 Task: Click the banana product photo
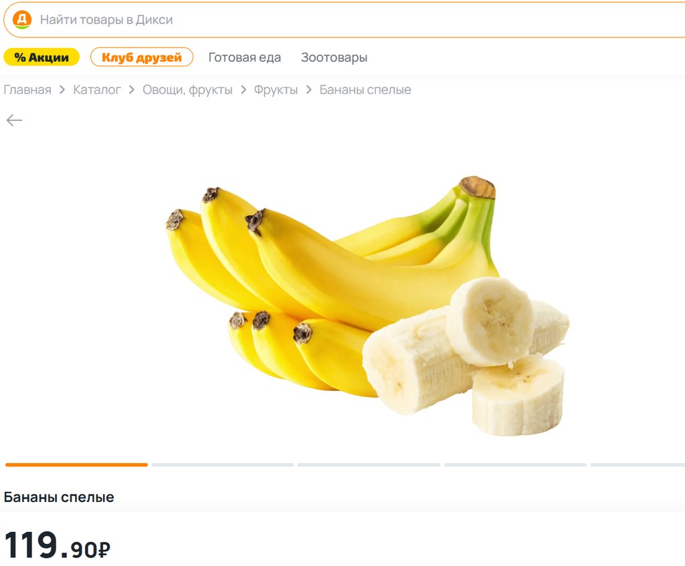click(x=367, y=305)
